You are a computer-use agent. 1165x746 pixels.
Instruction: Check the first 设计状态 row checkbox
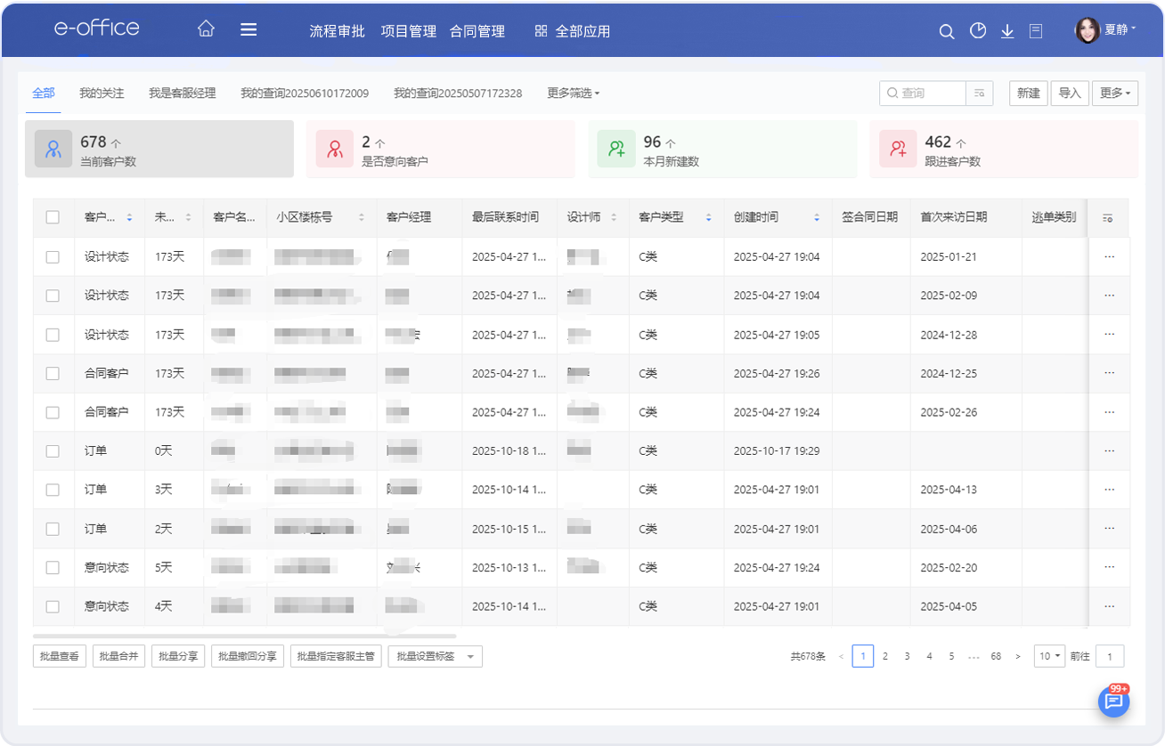pyautogui.click(x=53, y=257)
